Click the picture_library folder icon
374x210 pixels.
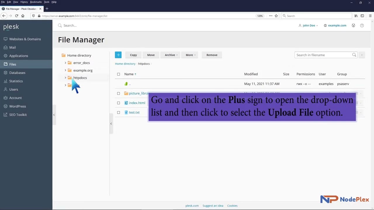pyautogui.click(x=126, y=93)
